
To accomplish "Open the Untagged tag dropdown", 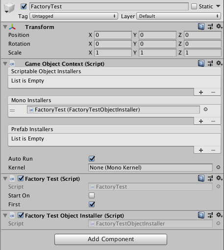I will [74, 16].
